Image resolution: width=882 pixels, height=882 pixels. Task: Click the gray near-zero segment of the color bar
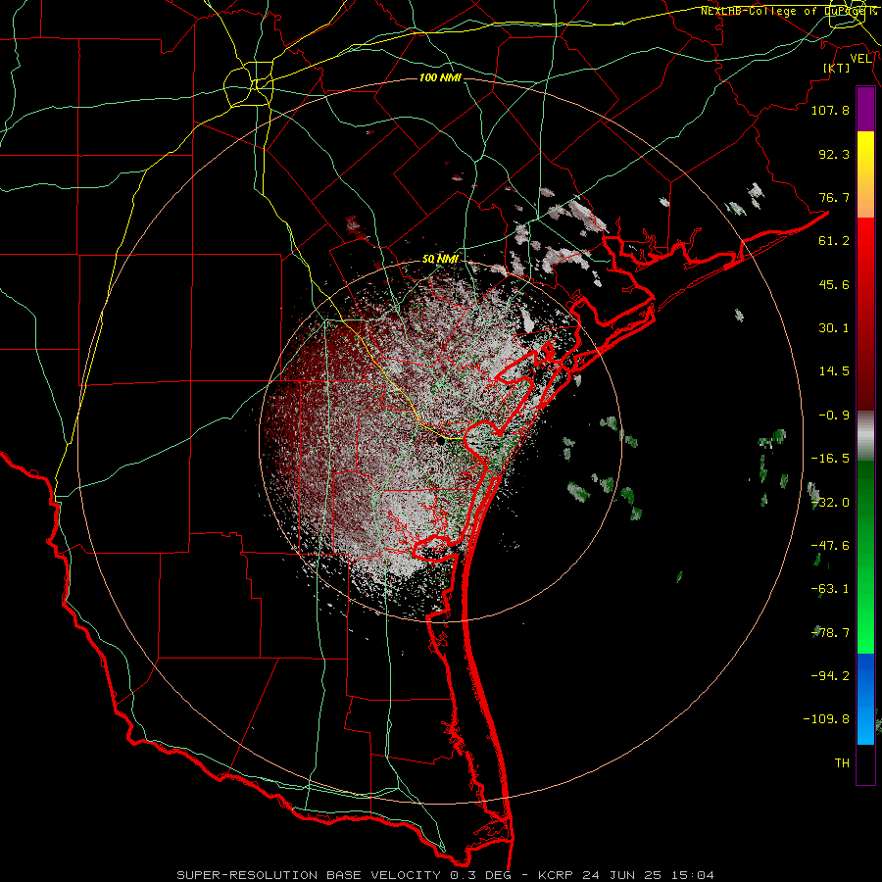point(865,436)
